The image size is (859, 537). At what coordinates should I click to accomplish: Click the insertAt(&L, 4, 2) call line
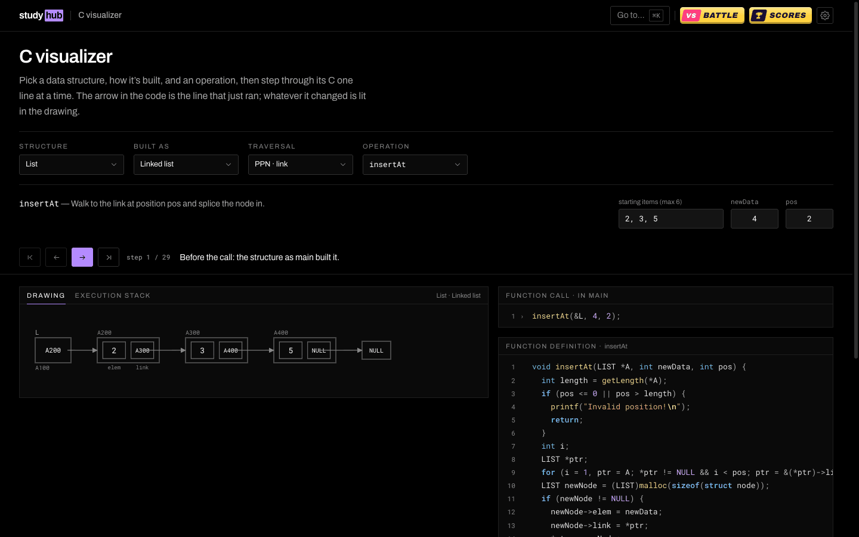(x=666, y=316)
